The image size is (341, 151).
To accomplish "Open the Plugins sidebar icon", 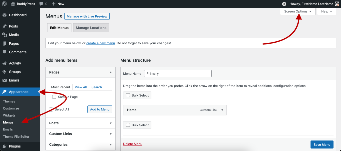I will 4,146.
